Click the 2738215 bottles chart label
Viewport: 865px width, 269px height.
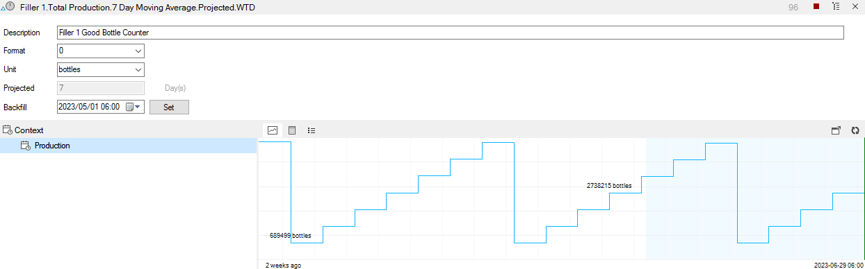click(609, 186)
